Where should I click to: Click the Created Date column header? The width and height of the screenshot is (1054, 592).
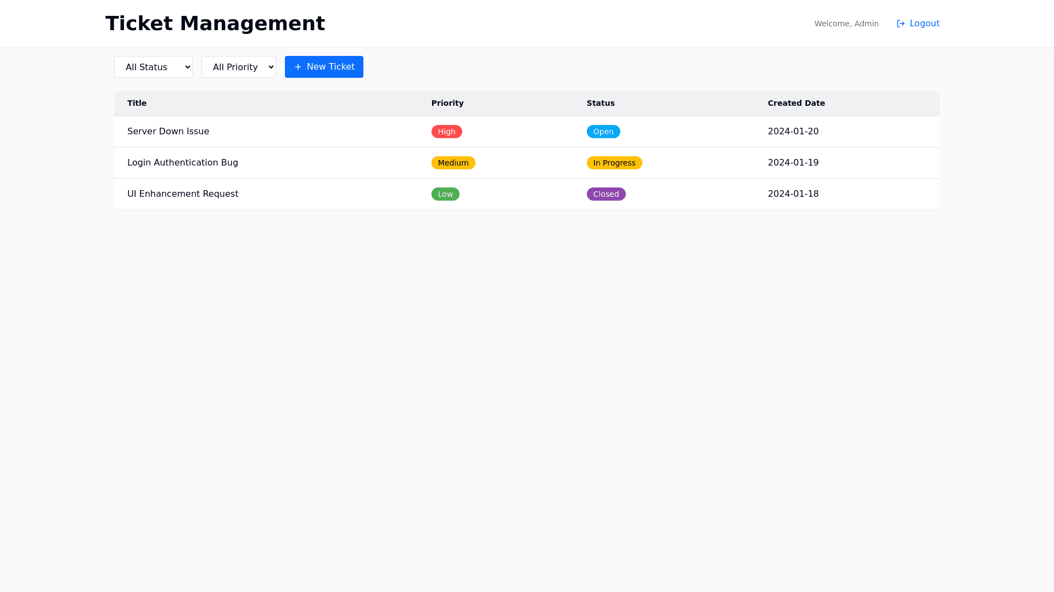(797, 103)
